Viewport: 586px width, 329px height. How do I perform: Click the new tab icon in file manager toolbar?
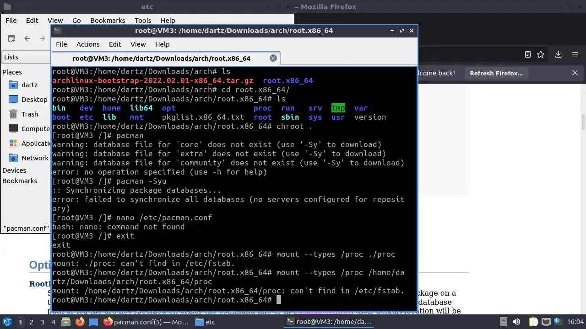[11, 39]
